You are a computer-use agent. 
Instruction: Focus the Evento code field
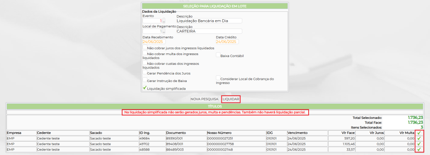pos(152,21)
